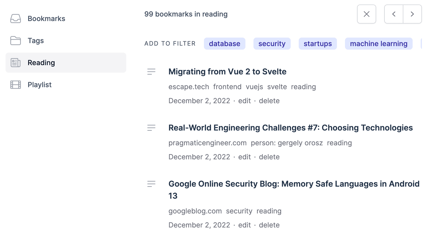Click the Reading newspaper icon
The height and width of the screenshot is (239, 434).
tap(16, 63)
